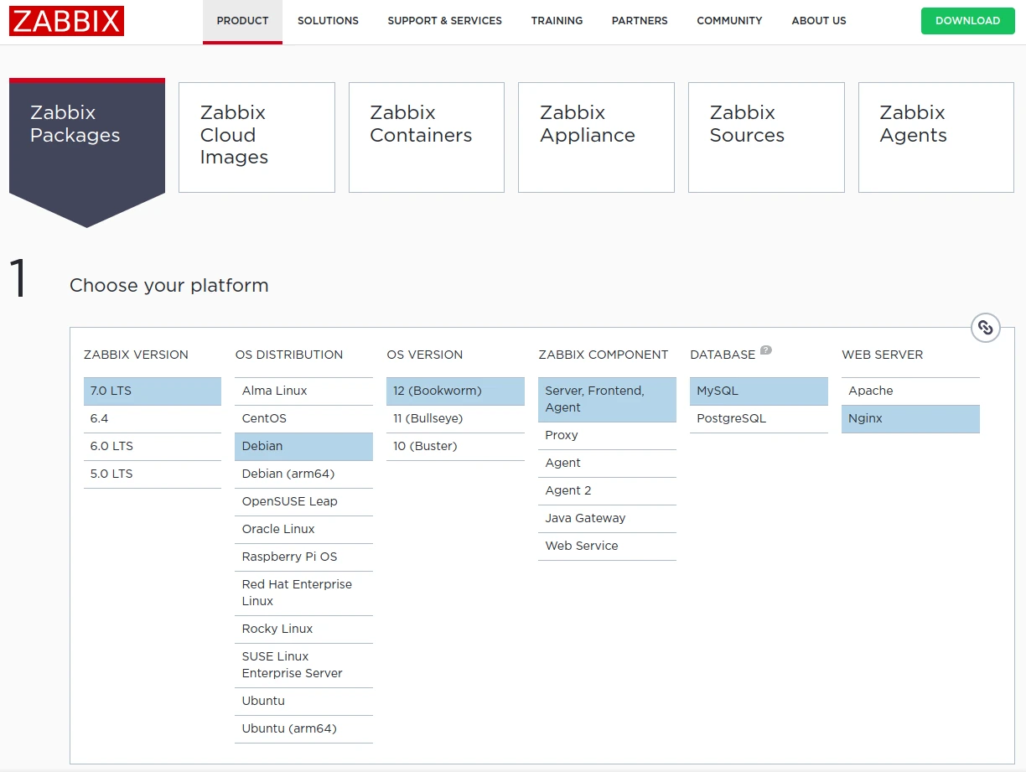Choose Rocky Linux distribution
Image resolution: width=1026 pixels, height=772 pixels.
click(x=304, y=630)
